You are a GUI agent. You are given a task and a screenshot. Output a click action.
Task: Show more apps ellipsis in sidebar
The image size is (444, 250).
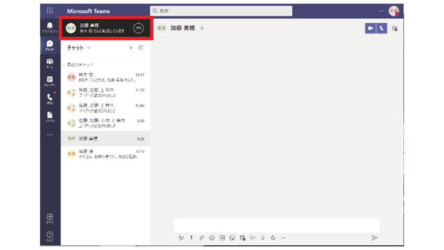click(x=50, y=135)
